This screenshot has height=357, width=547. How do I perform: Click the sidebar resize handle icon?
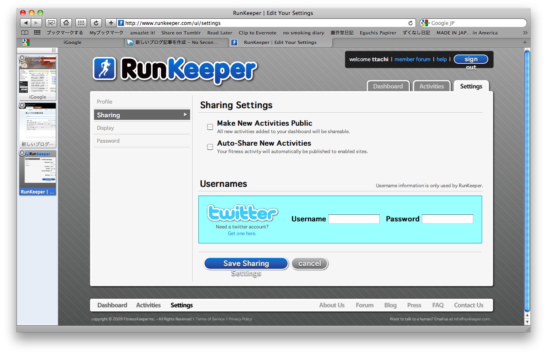[x=54, y=50]
